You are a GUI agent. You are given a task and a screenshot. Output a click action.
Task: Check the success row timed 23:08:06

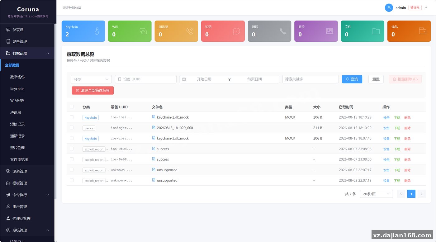pos(72,149)
